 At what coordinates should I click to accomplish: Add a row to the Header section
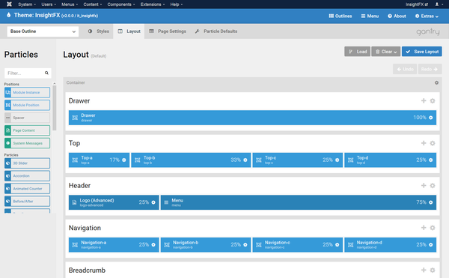[x=424, y=185]
